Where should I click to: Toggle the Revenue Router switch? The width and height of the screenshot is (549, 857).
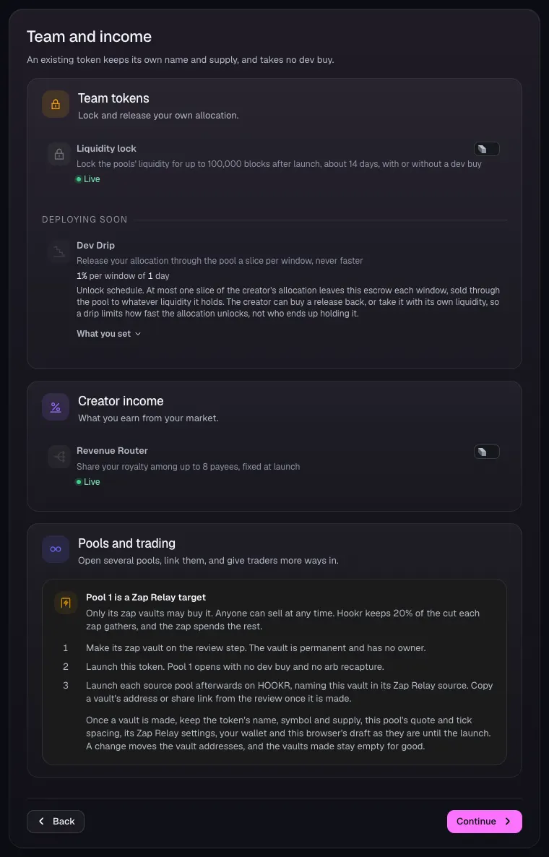(487, 452)
